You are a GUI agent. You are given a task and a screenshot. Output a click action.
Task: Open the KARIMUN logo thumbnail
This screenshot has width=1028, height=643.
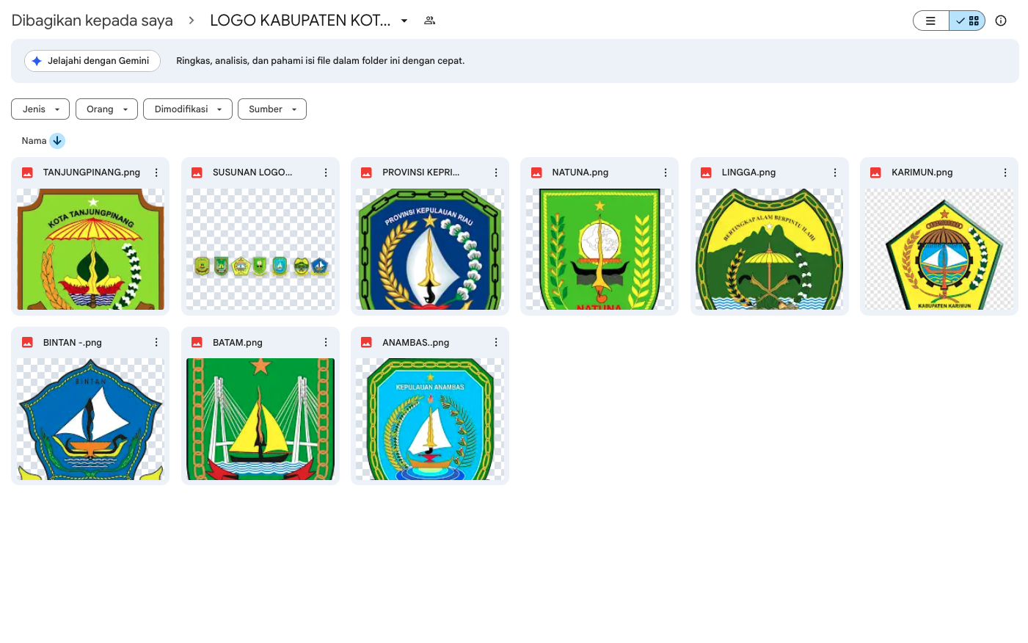(x=939, y=249)
